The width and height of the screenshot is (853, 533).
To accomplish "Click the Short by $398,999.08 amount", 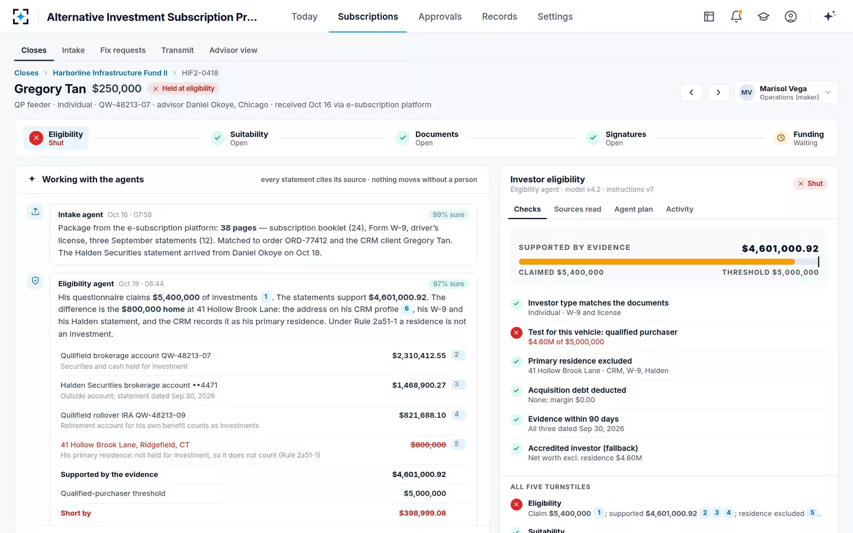I will (x=422, y=513).
